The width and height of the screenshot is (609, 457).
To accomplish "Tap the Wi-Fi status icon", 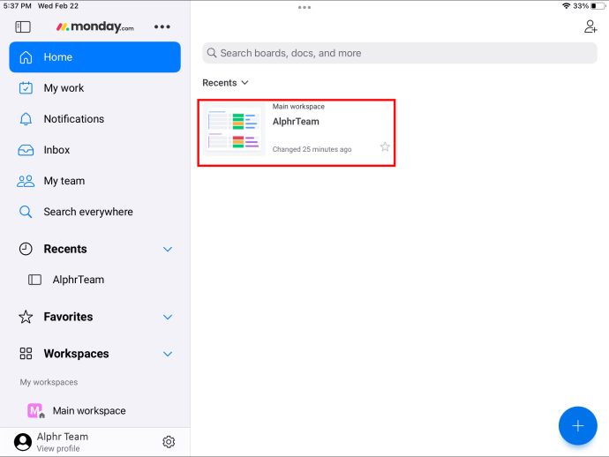I will point(567,6).
